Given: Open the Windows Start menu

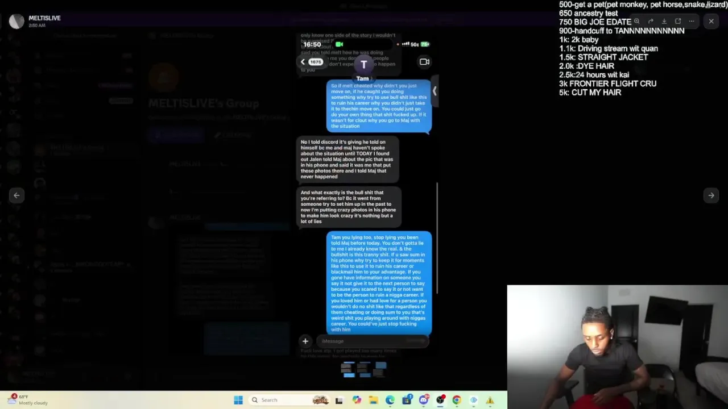Looking at the screenshot, I should click(238, 400).
